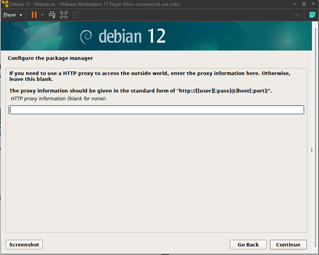Click the 'Configure the package manager' heading
Viewport: 319px width, 255px height.
[x=50, y=58]
